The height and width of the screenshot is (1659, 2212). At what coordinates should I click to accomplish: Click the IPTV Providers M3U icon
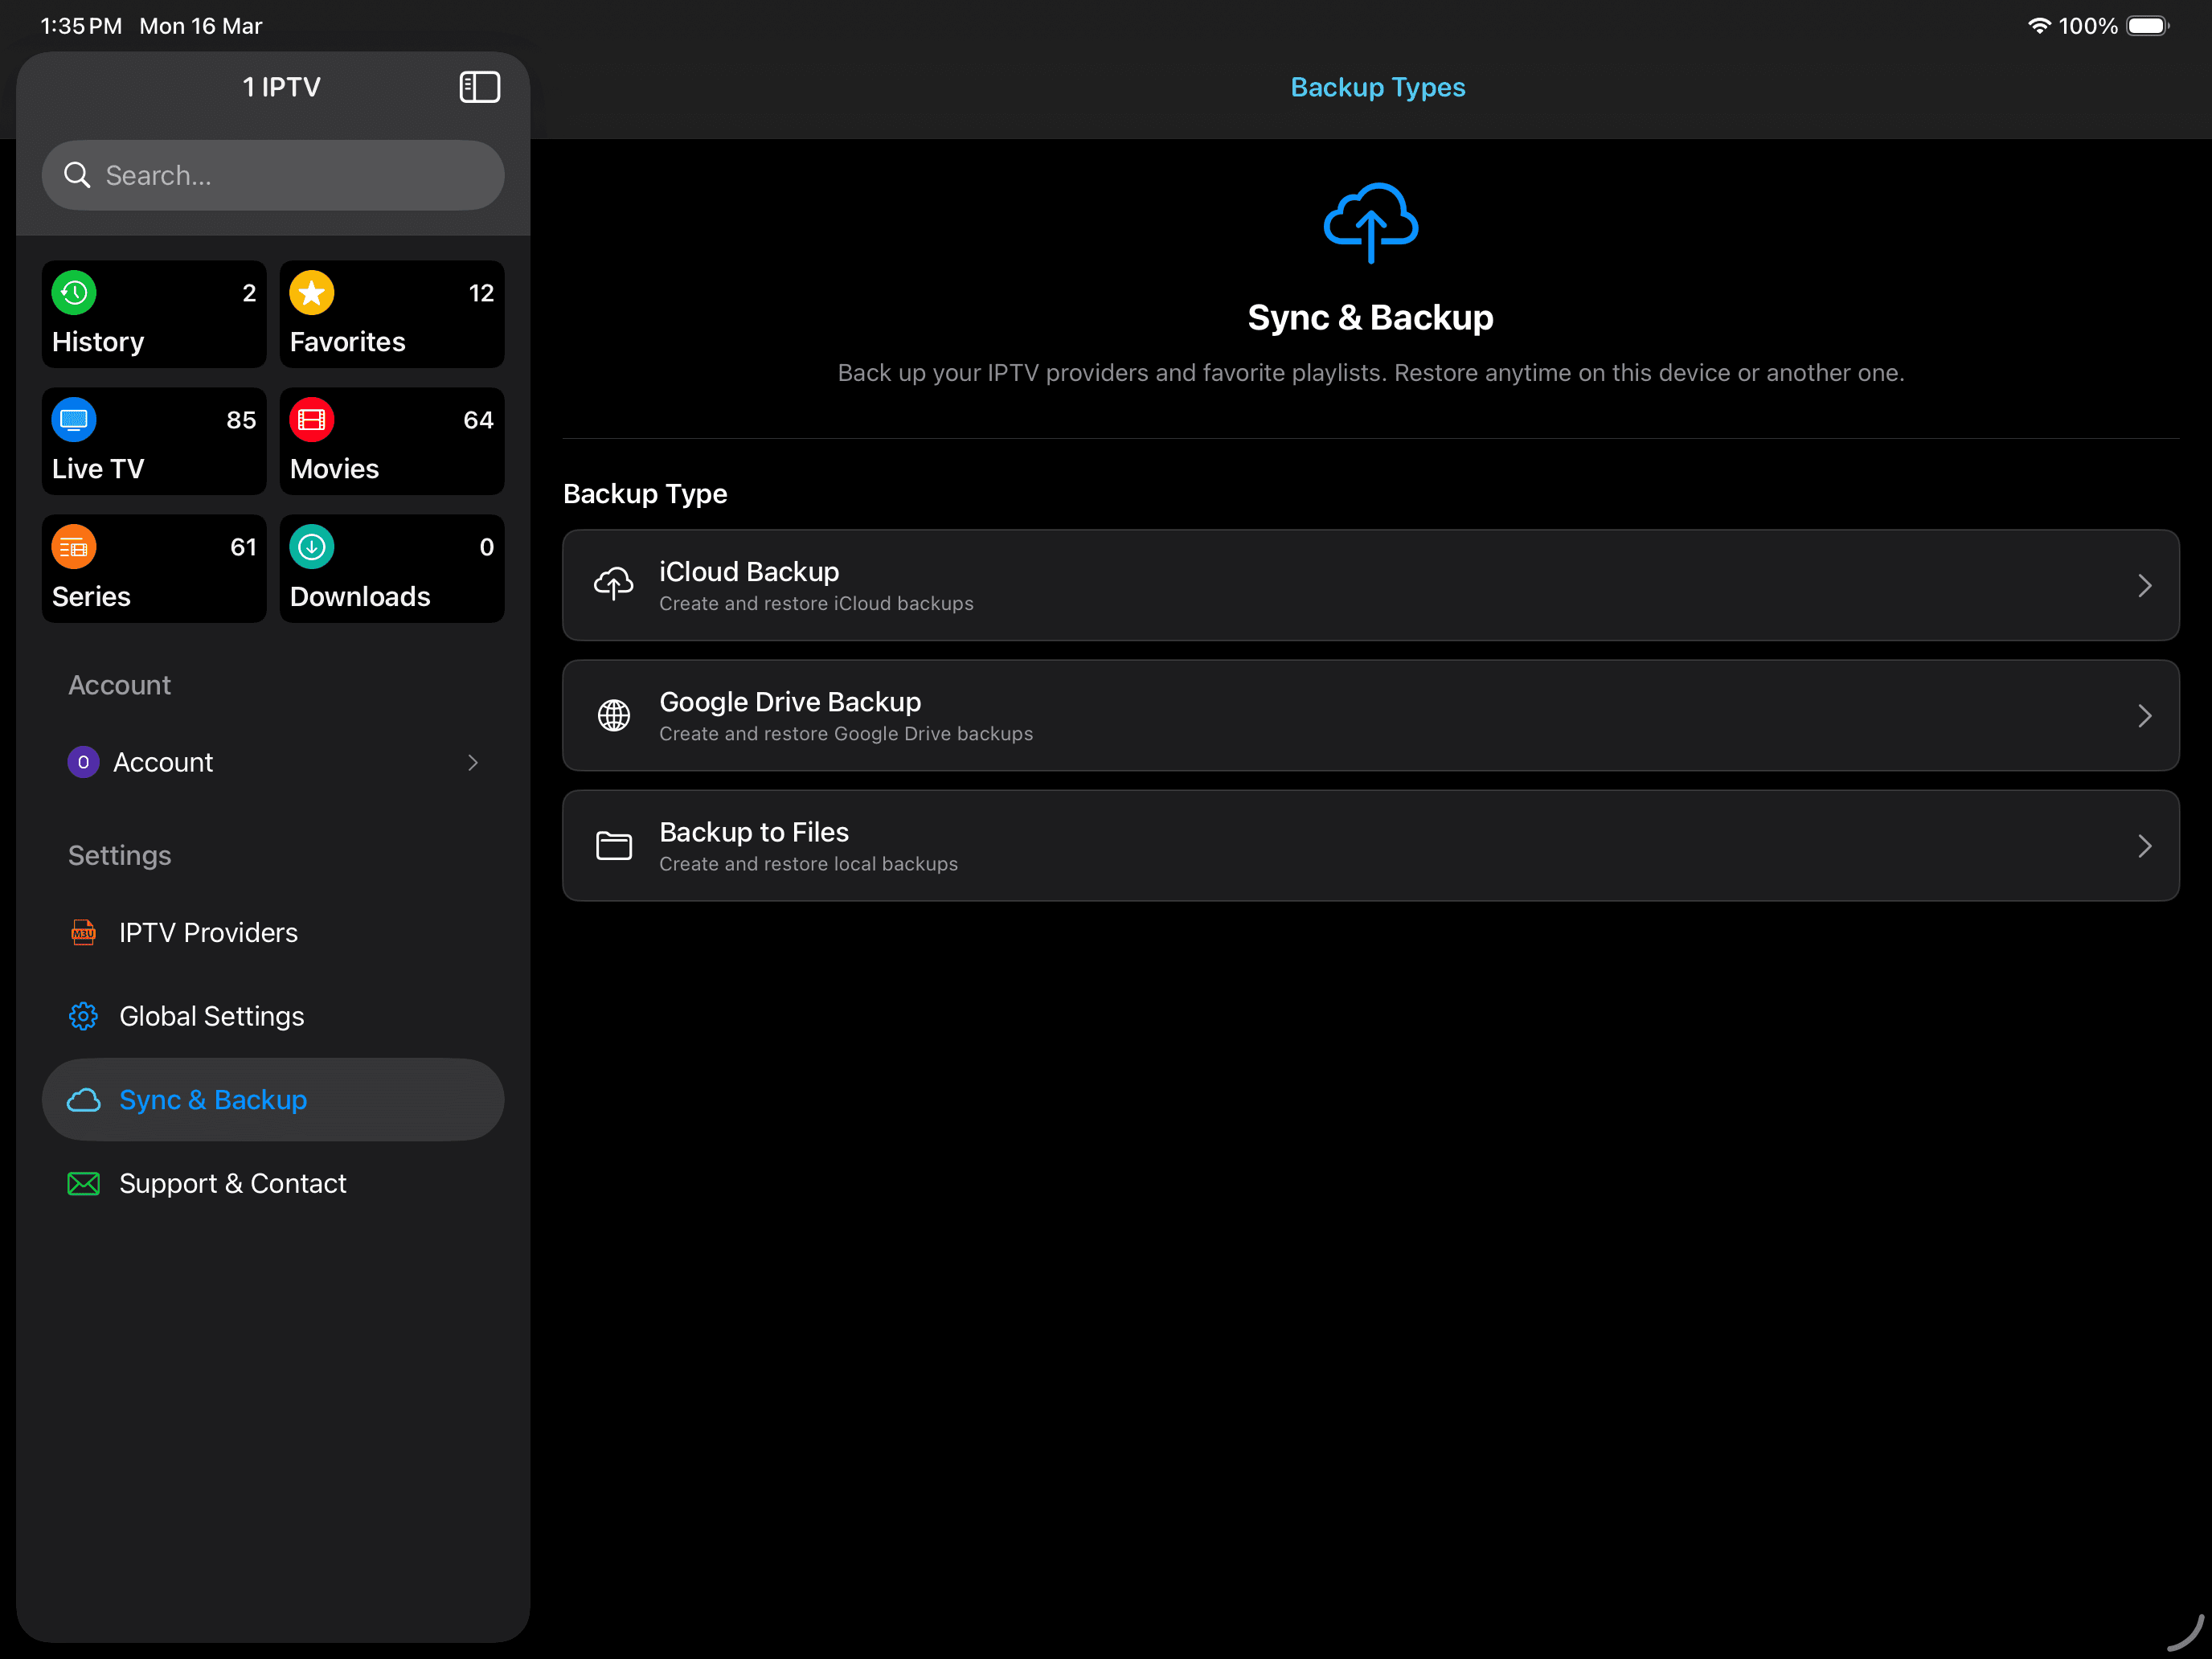[x=83, y=932]
